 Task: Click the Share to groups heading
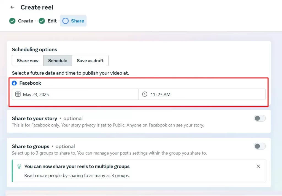tap(31, 146)
